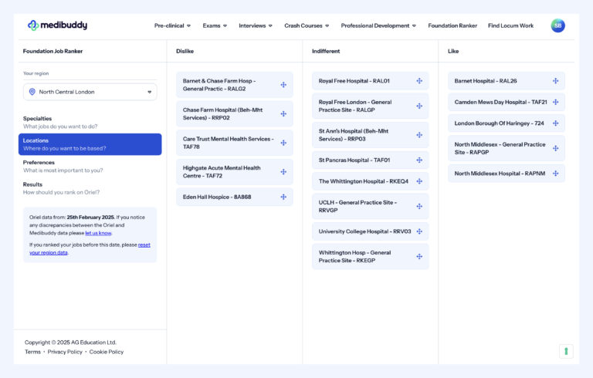Click move handle on University College Hospital card
593x378 pixels.
pyautogui.click(x=419, y=231)
